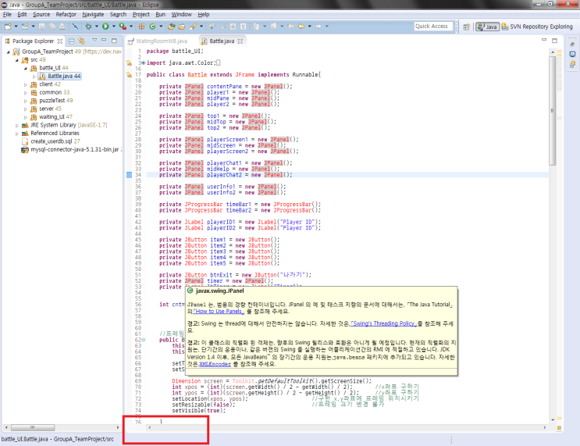
Task: Switch to SVN Repository Exploring perspective
Action: click(537, 27)
